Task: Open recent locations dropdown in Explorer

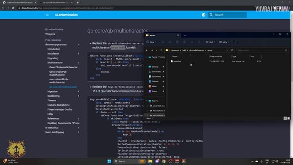Action: tap(157, 50)
